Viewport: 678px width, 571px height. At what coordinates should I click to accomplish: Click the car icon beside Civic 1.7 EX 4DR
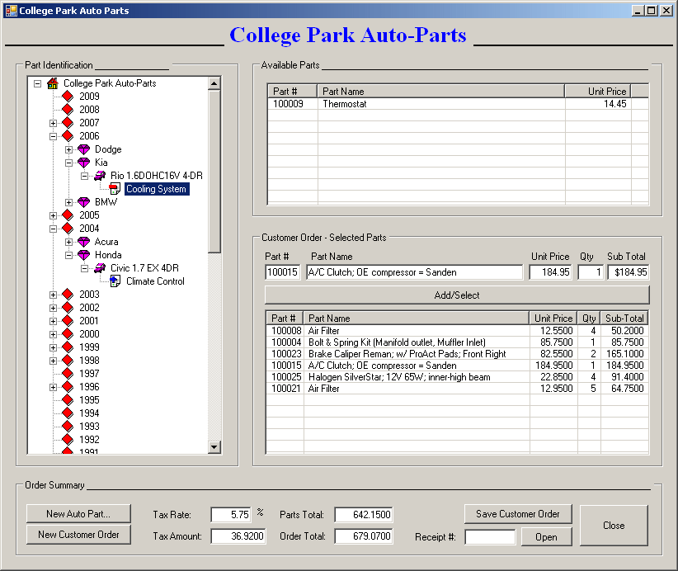point(100,268)
